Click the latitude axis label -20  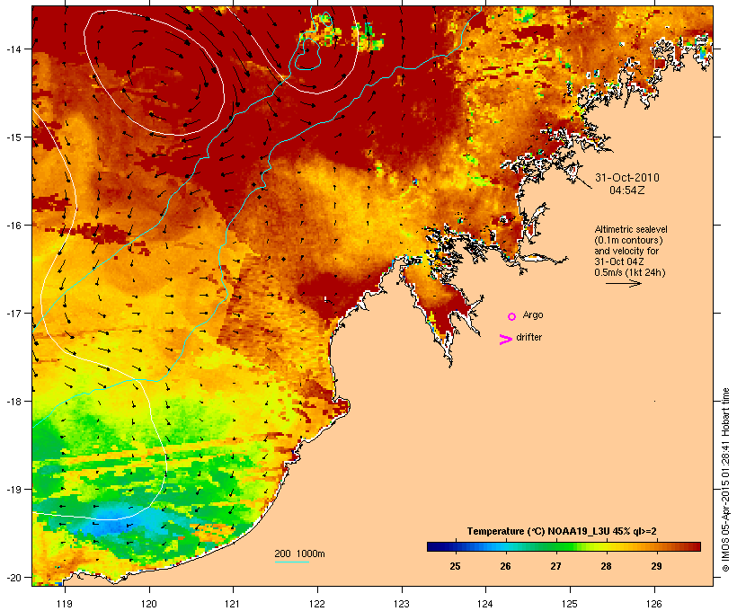(x=13, y=578)
